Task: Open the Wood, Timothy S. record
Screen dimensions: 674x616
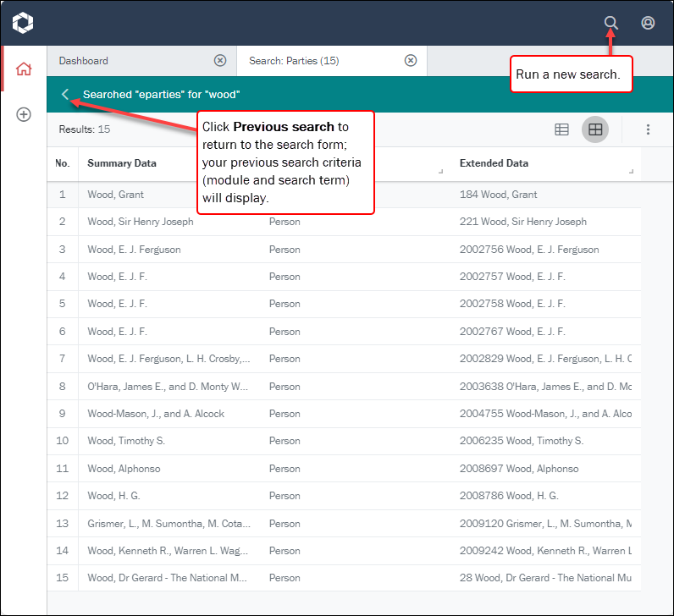Action: tap(126, 441)
